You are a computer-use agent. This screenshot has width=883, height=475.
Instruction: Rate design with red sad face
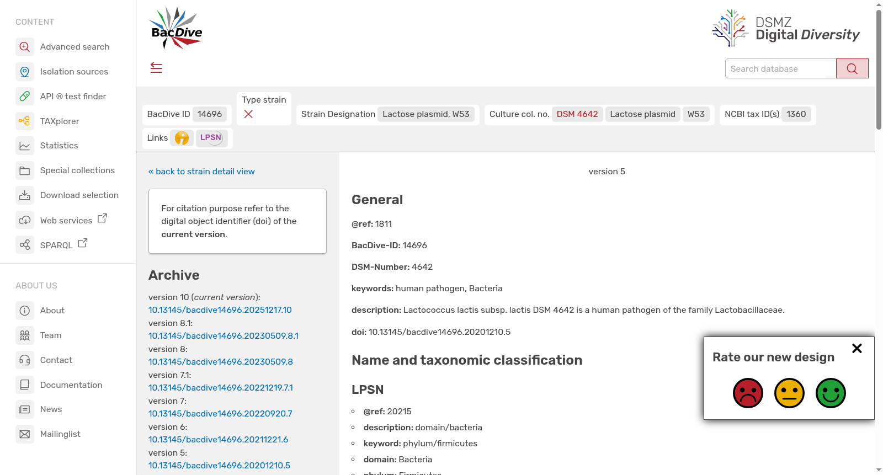pyautogui.click(x=748, y=393)
